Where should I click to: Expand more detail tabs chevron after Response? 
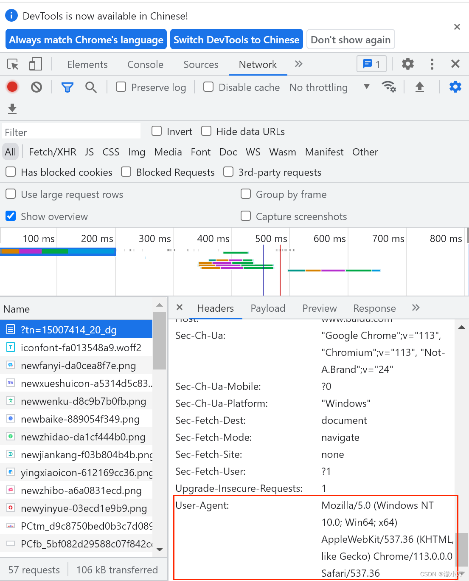[x=416, y=307]
